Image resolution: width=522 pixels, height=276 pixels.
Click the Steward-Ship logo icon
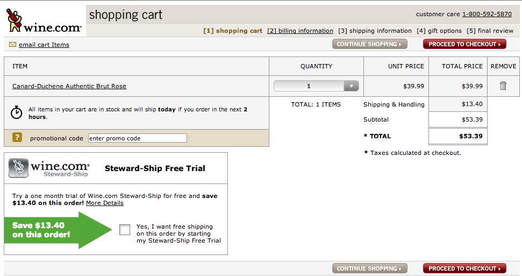coord(18,168)
